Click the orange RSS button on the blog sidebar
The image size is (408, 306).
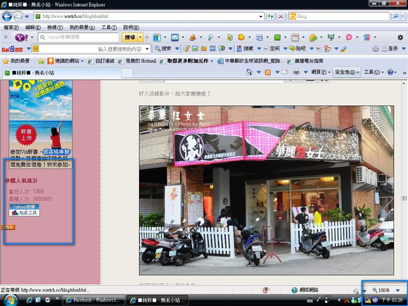8,227
